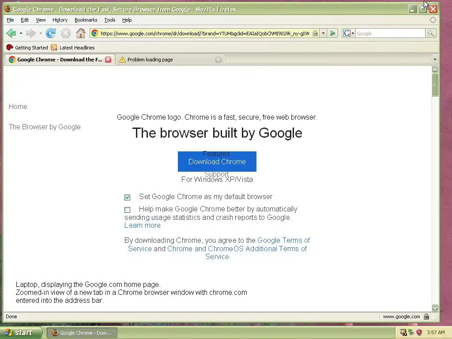Click the red shield tray icon
Viewport: 452px width, 339px height.
click(x=419, y=332)
